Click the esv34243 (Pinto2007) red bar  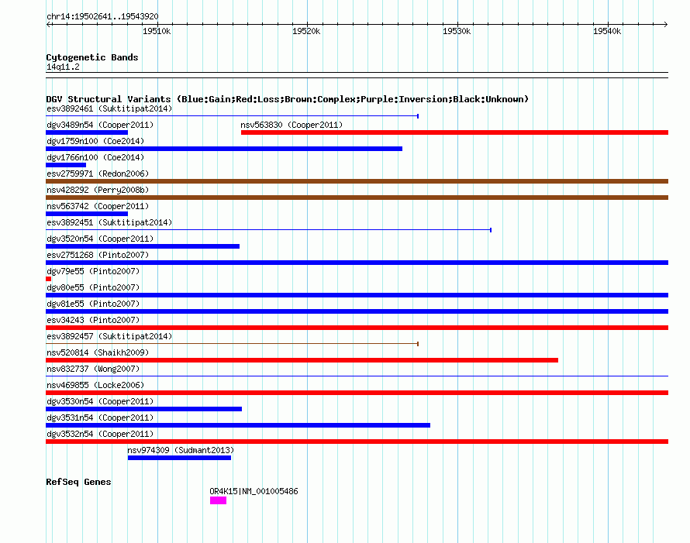click(357, 328)
